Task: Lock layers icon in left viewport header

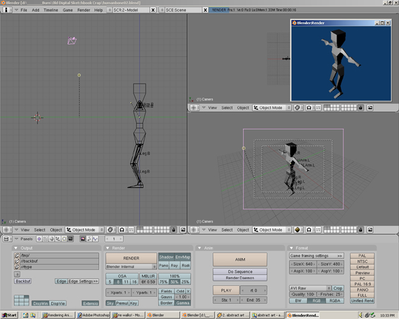Action: (x=174, y=230)
